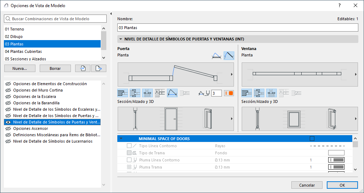Open door plan preview flyout arrow
The image size is (364, 193).
click(232, 75)
